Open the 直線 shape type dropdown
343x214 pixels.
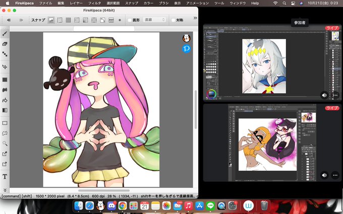pos(154,20)
